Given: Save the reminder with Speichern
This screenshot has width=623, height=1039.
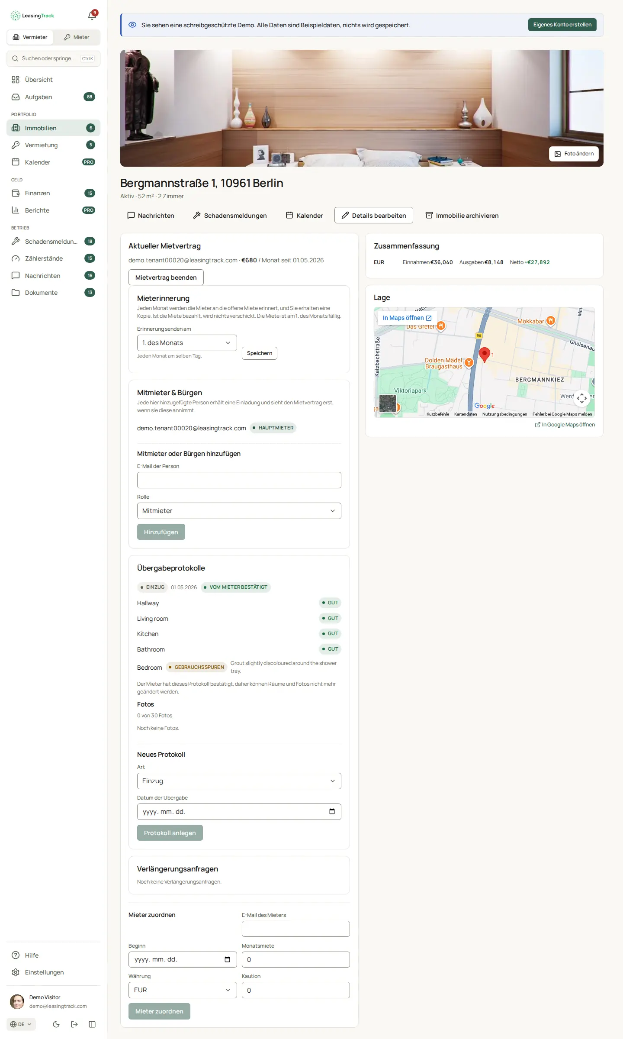Looking at the screenshot, I should pyautogui.click(x=260, y=353).
